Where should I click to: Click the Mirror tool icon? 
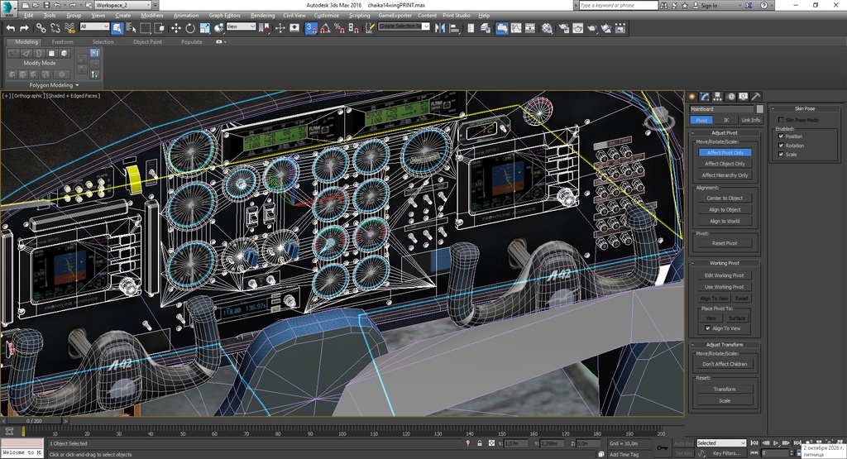click(440, 28)
